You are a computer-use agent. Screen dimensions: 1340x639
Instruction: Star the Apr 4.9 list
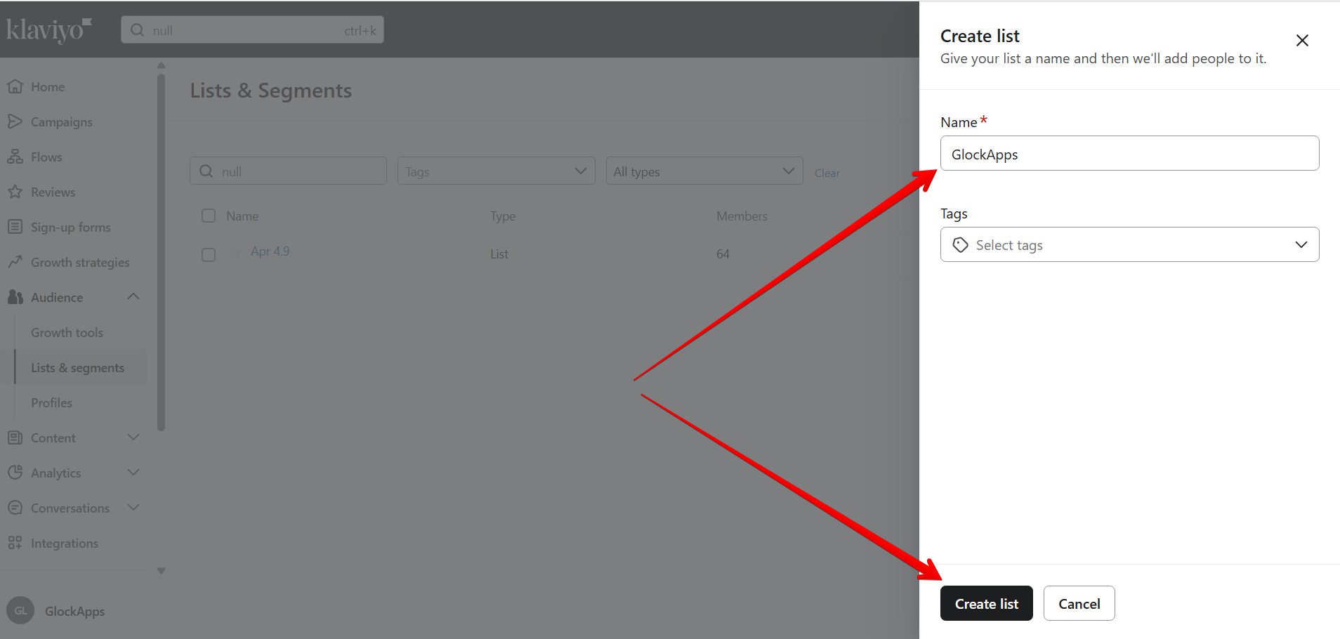coord(235,251)
